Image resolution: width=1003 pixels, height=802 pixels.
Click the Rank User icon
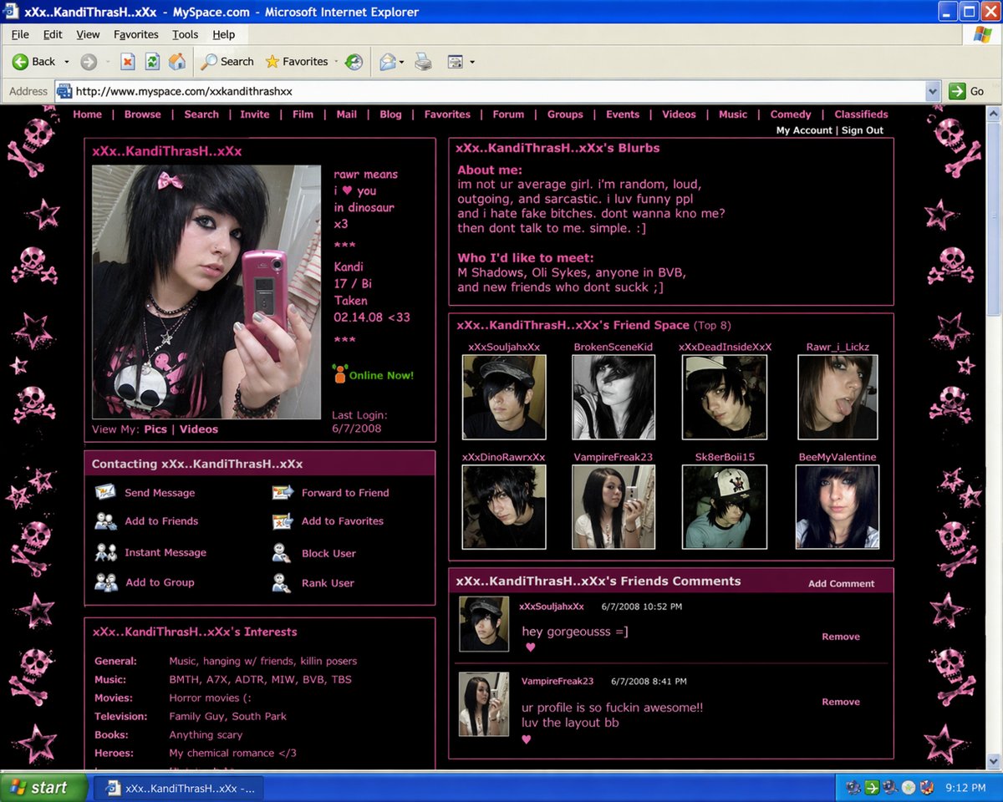tap(282, 582)
